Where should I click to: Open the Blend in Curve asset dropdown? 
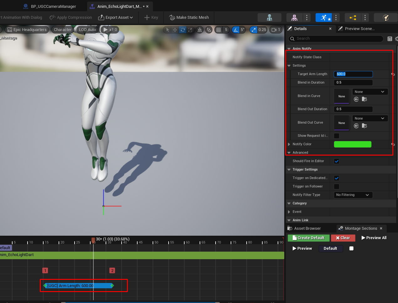click(x=370, y=92)
